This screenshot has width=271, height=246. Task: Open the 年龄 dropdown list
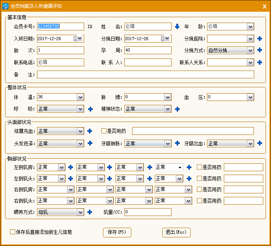[250, 27]
